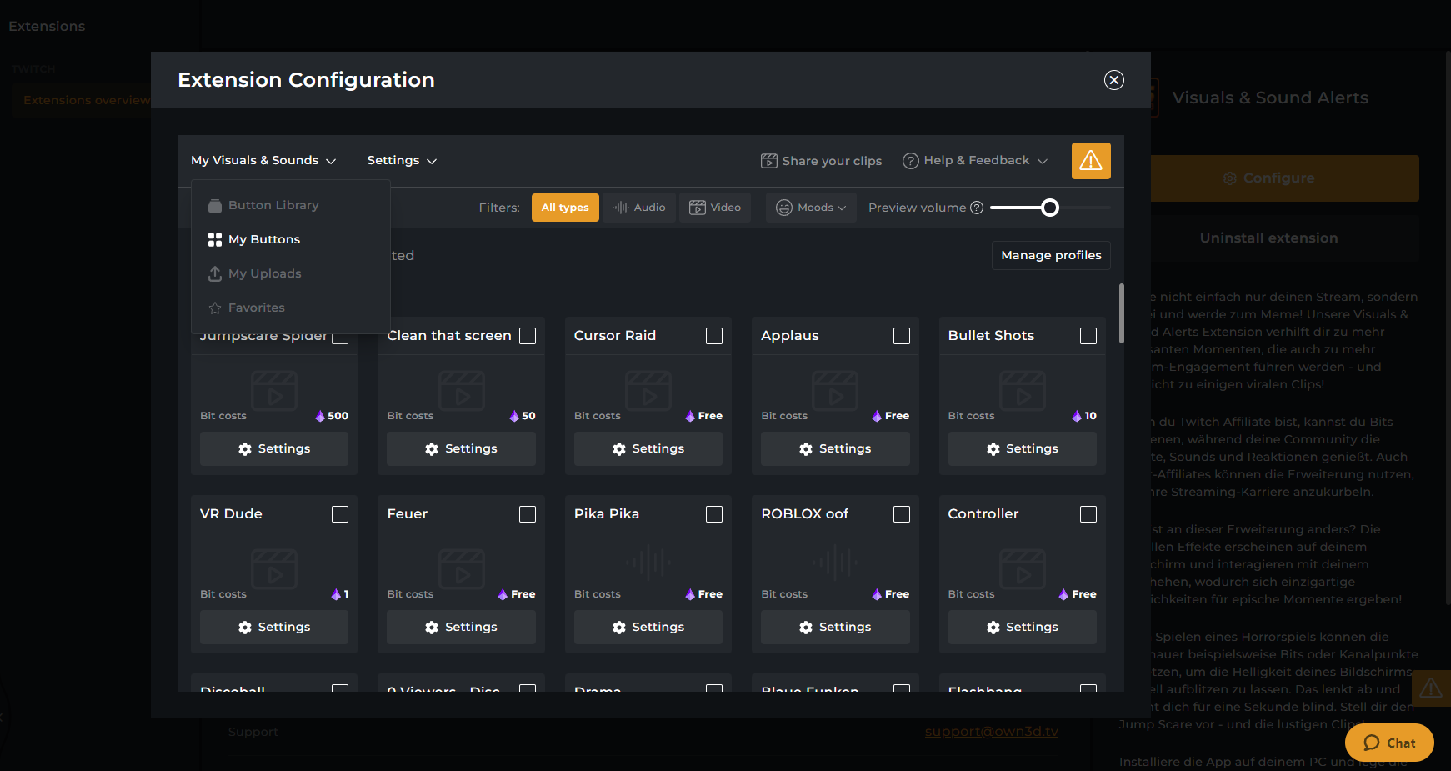Choose My Buttons in the menu
The height and width of the screenshot is (771, 1451).
tap(291, 239)
